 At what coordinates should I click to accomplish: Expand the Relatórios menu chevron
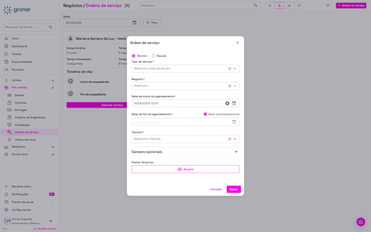tap(53, 147)
